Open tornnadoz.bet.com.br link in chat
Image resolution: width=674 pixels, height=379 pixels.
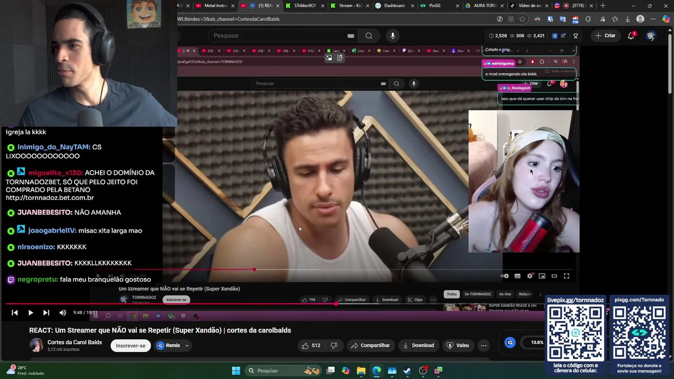pos(50,198)
